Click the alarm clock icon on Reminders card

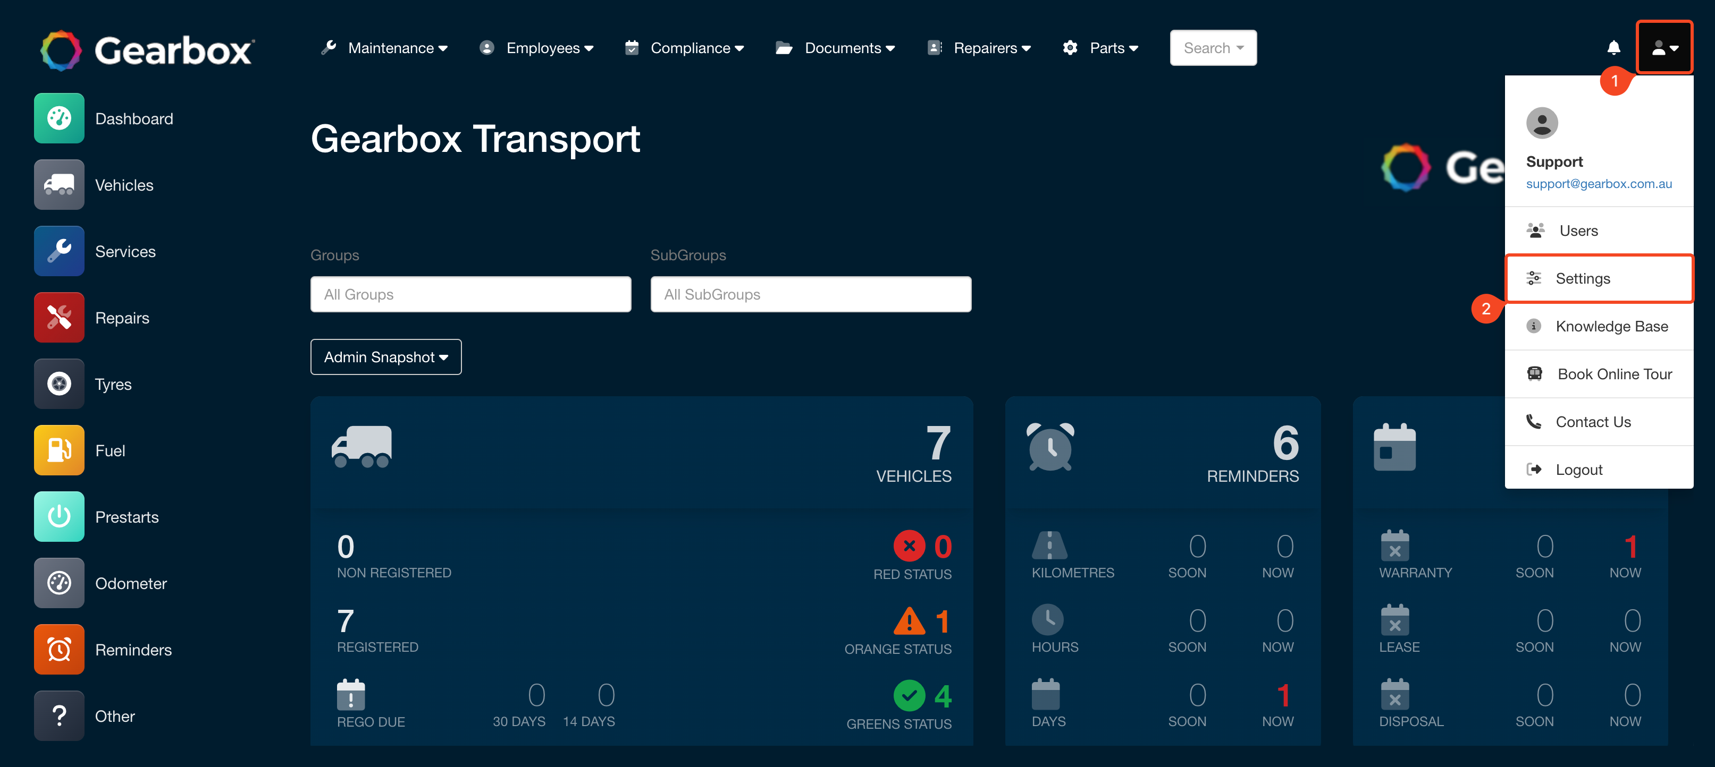[x=1050, y=446]
